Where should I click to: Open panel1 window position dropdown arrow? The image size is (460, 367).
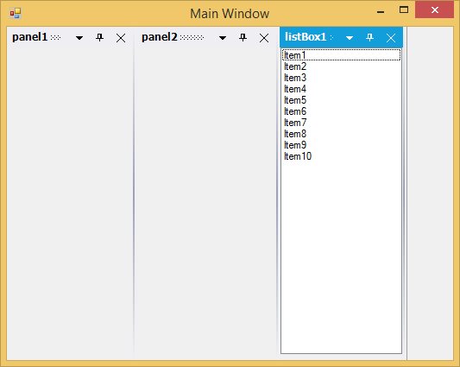click(79, 38)
